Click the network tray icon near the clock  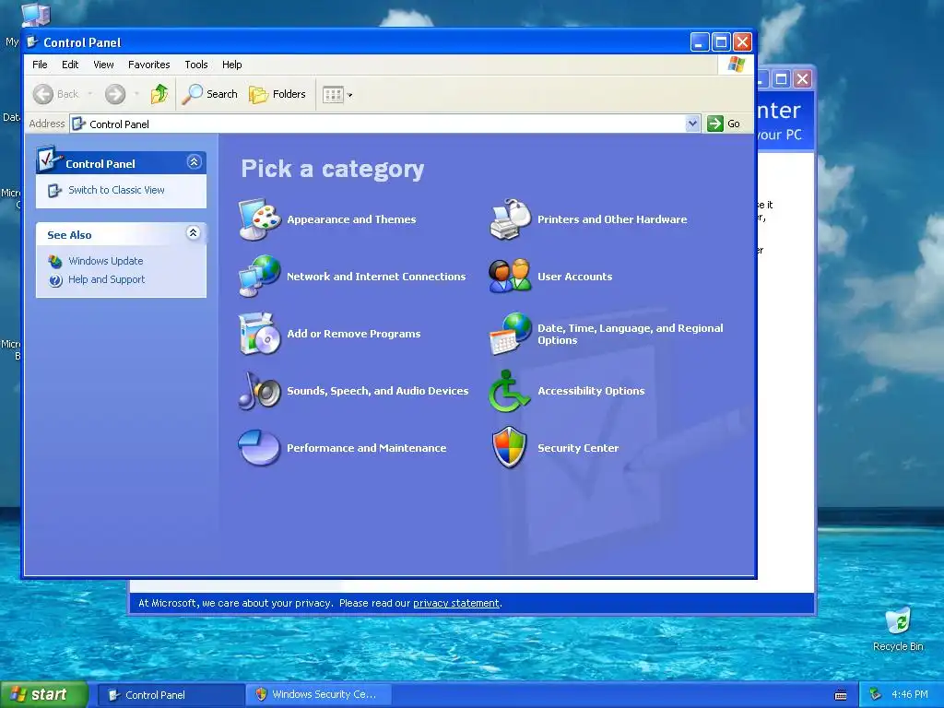tap(876, 694)
